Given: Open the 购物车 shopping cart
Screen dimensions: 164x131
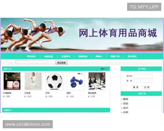Looking at the screenshot, I should click(x=99, y=56).
